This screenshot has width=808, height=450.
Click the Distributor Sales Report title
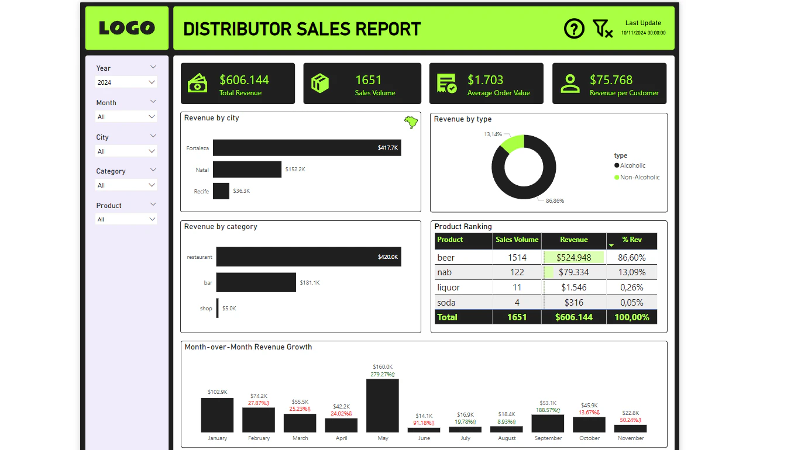point(302,29)
